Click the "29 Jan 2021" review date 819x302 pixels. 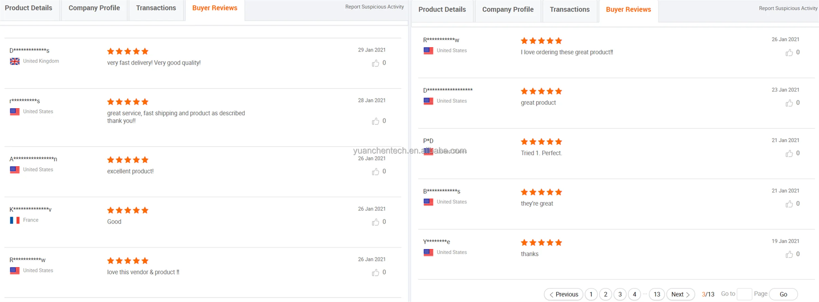click(x=372, y=50)
